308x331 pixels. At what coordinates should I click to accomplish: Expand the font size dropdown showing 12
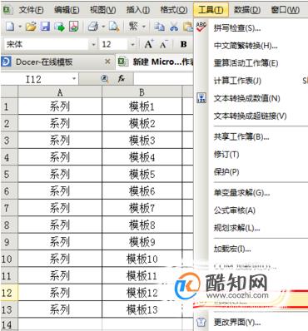132,44
